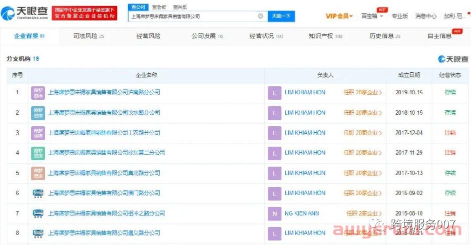Select the N avatar for NG KIEN ANN
Screen dimensions: 471x245
pos(275,214)
